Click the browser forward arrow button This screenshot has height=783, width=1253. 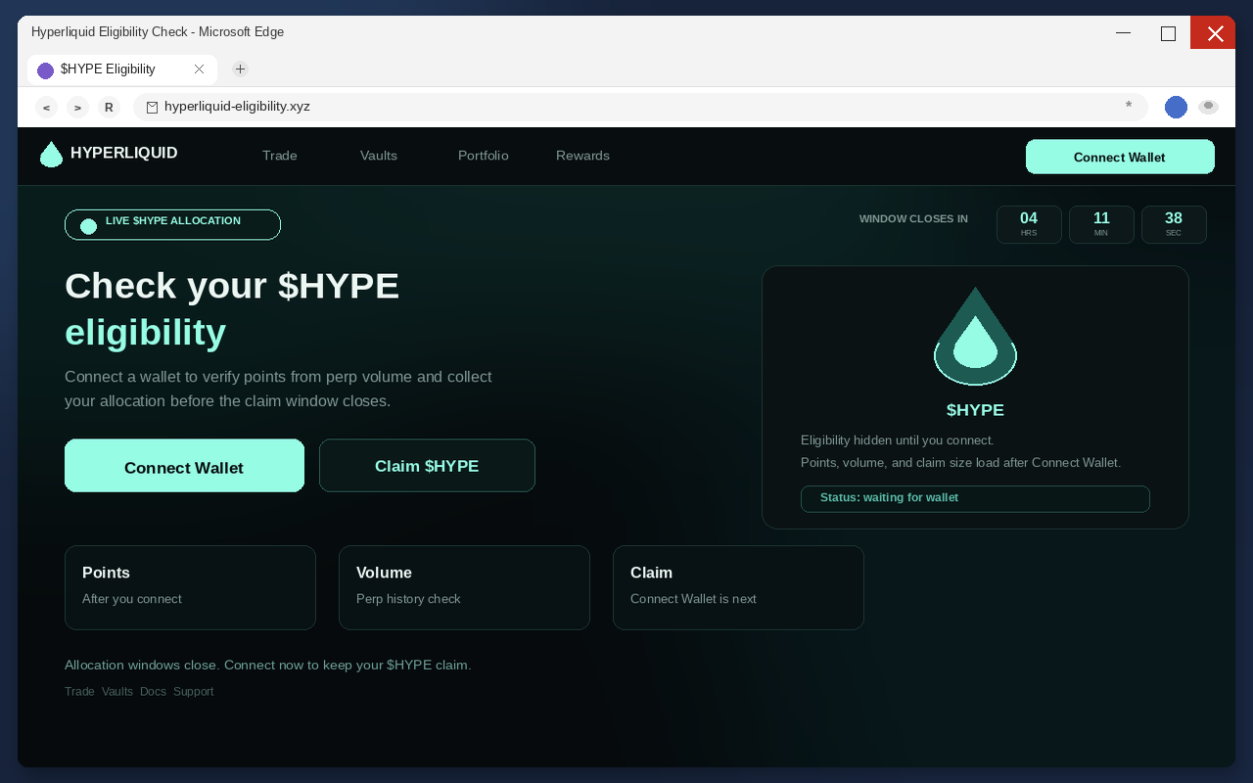[x=77, y=108]
